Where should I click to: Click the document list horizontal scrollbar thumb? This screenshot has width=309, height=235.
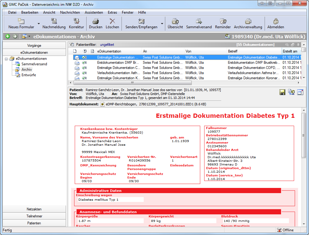tap(132, 83)
